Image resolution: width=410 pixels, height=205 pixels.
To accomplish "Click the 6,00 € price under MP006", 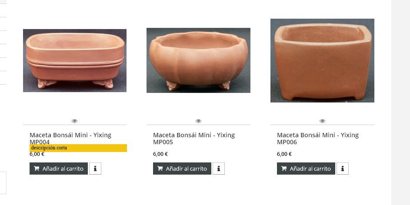I will point(284,154).
